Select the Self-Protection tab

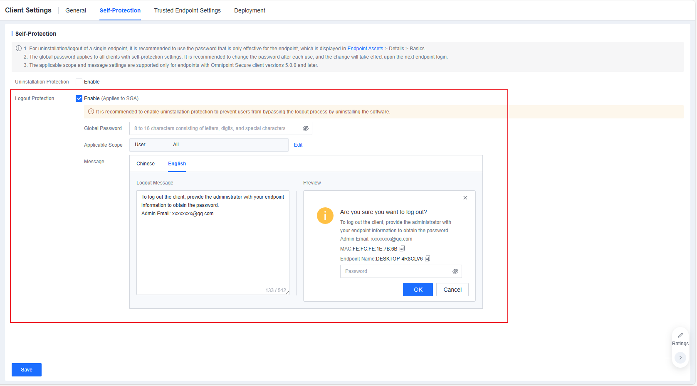(120, 10)
